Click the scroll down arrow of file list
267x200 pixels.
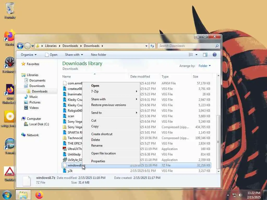[x=218, y=171]
